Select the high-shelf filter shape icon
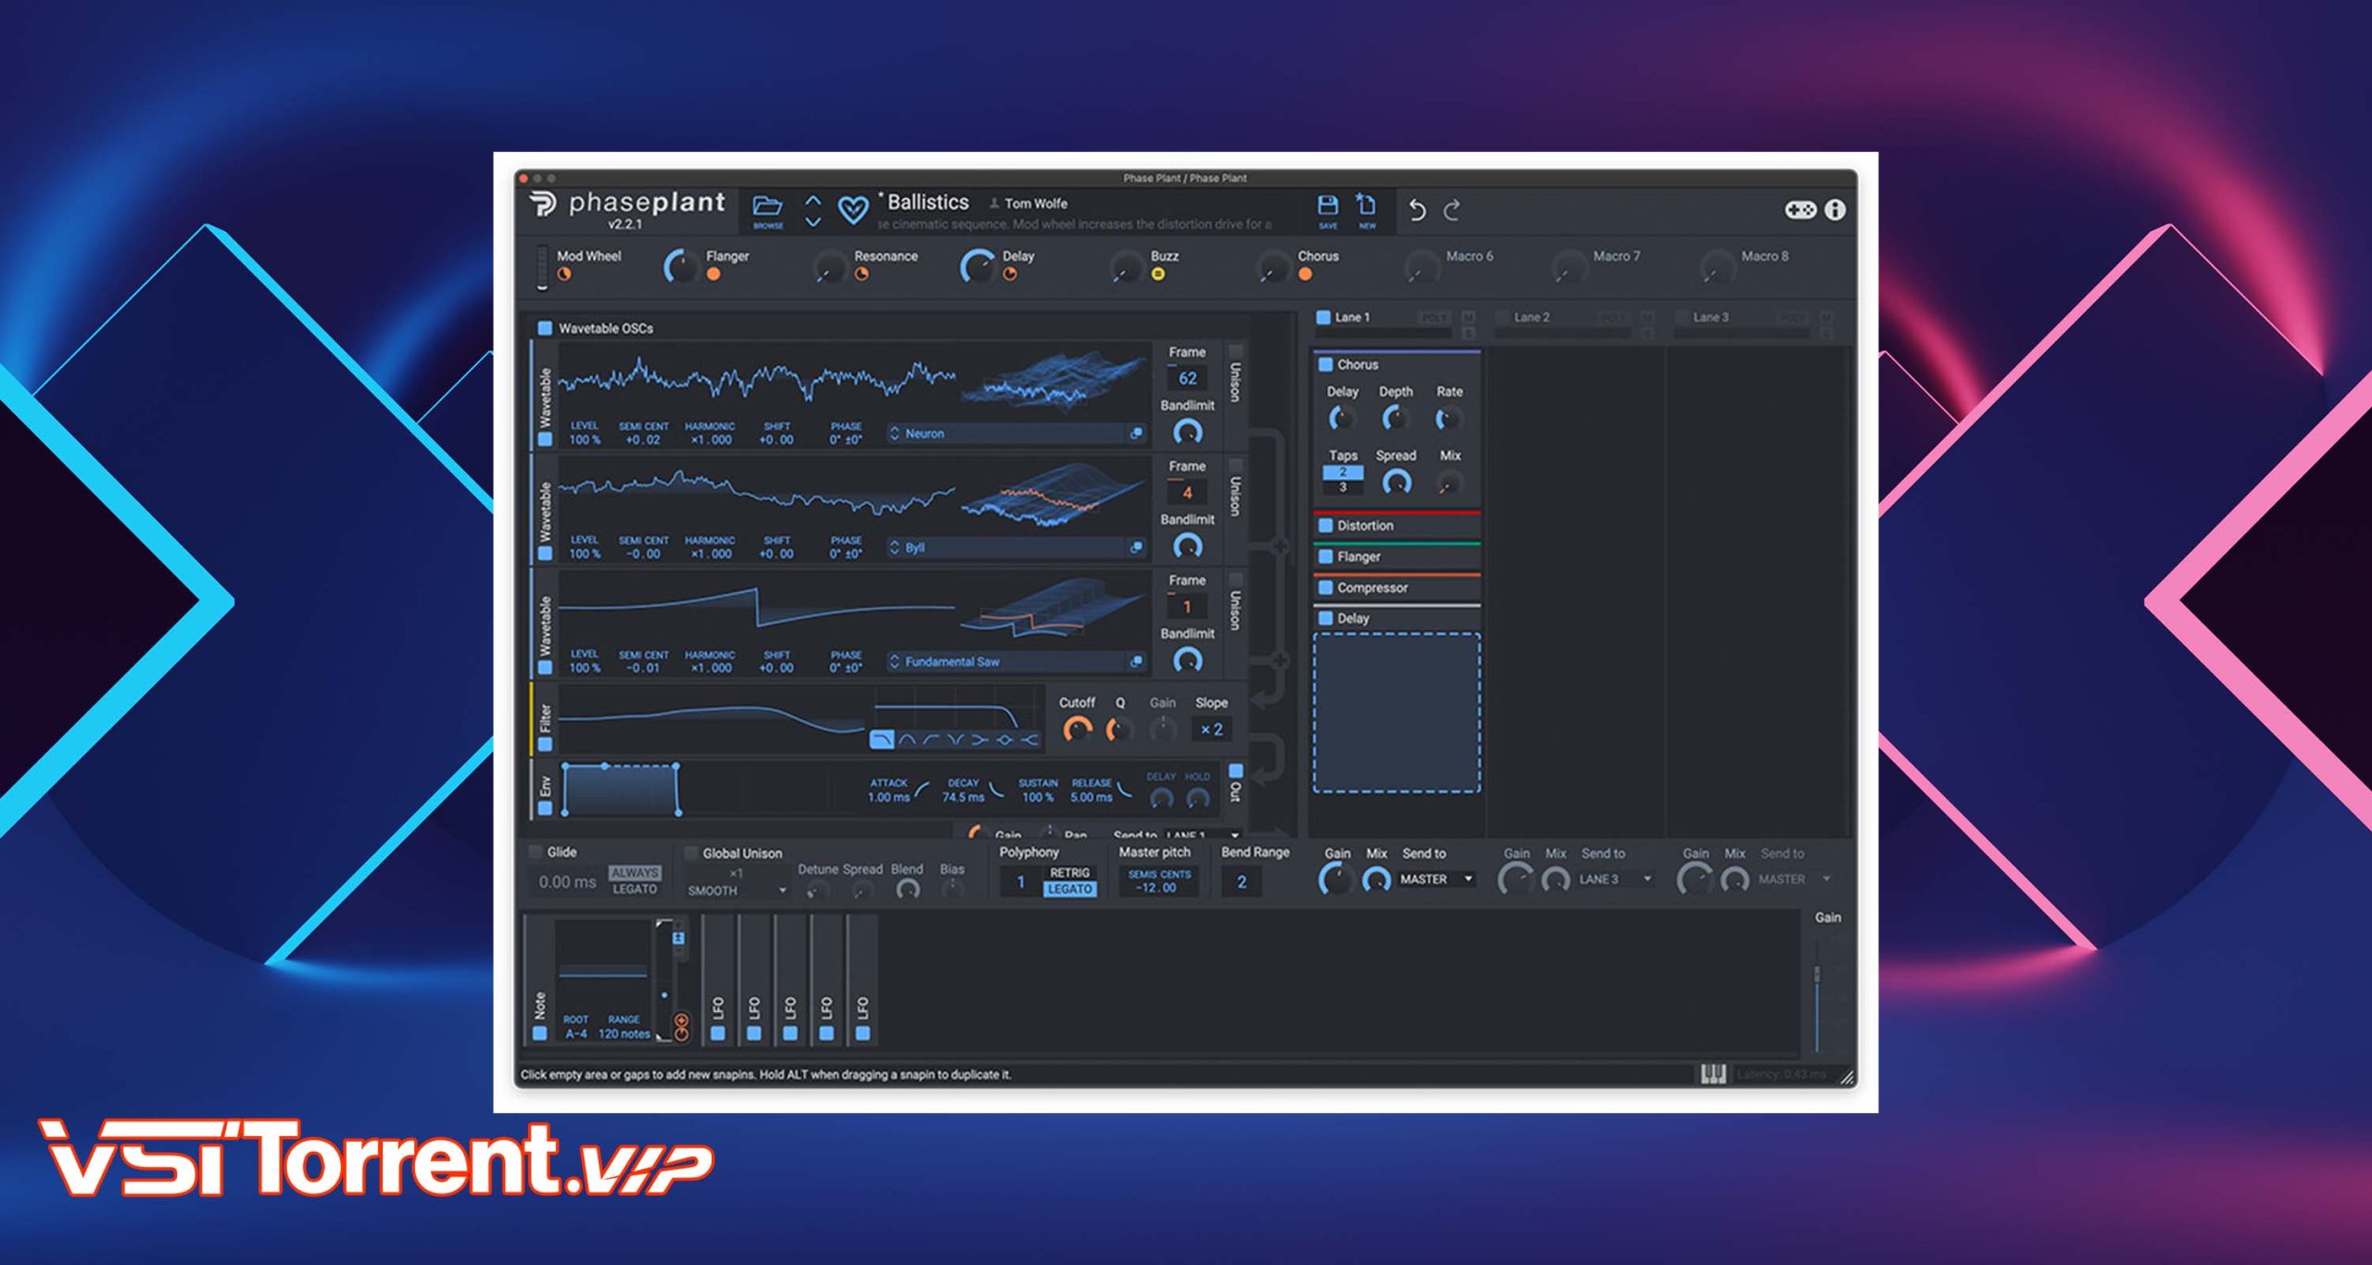Viewport: 2372px width, 1265px height. [1029, 739]
